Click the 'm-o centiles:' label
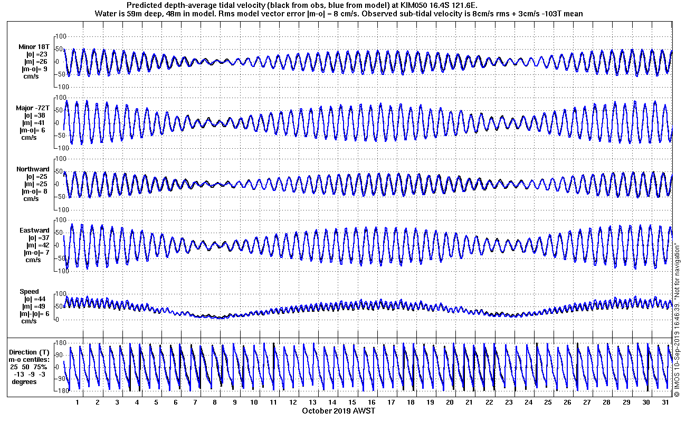Image resolution: width=686 pixels, height=422 pixels. tap(29, 360)
